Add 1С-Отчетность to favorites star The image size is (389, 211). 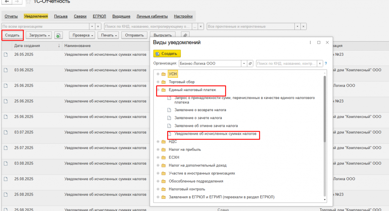coord(28,2)
